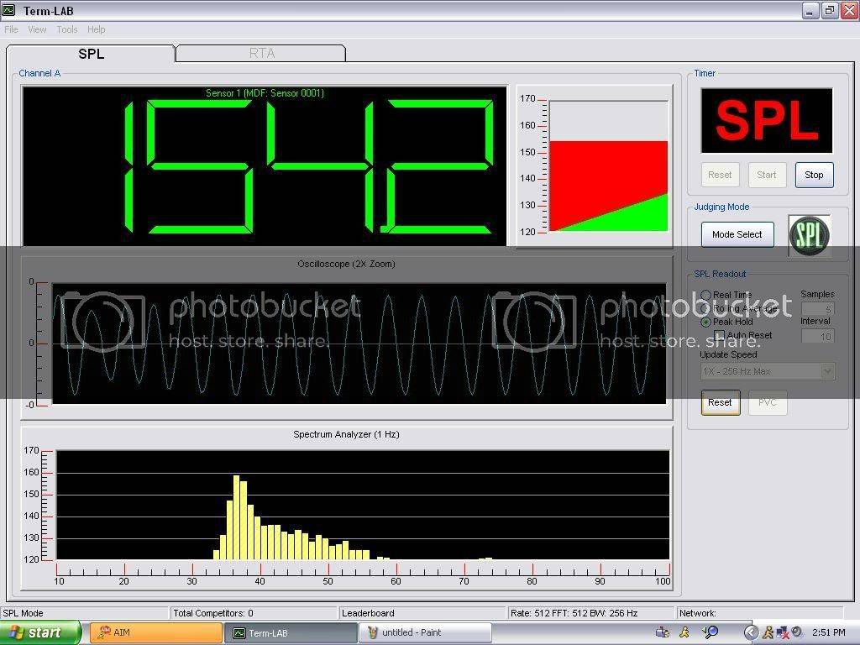Click the Term-LAB taskbar button
The height and width of the screenshot is (645, 860).
(x=291, y=633)
